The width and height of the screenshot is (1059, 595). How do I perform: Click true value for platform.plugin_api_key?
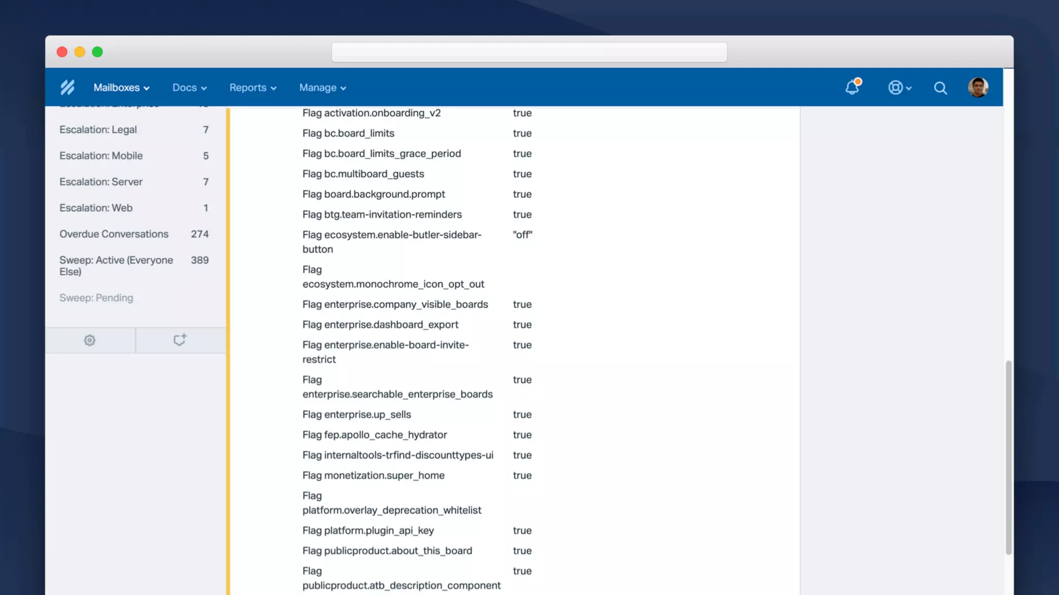point(522,530)
